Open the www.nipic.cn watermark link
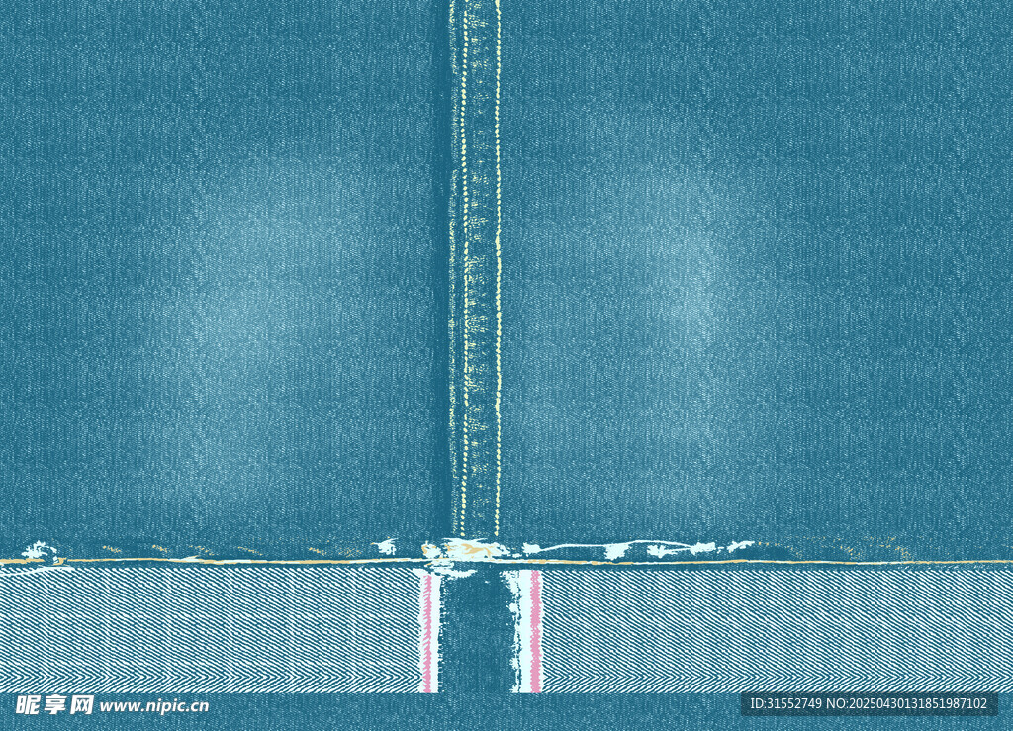This screenshot has height=731, width=1013. coord(154,706)
